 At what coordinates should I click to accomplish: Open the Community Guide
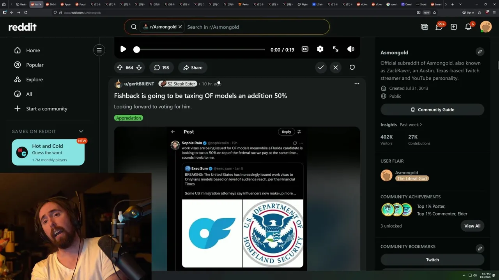click(432, 110)
